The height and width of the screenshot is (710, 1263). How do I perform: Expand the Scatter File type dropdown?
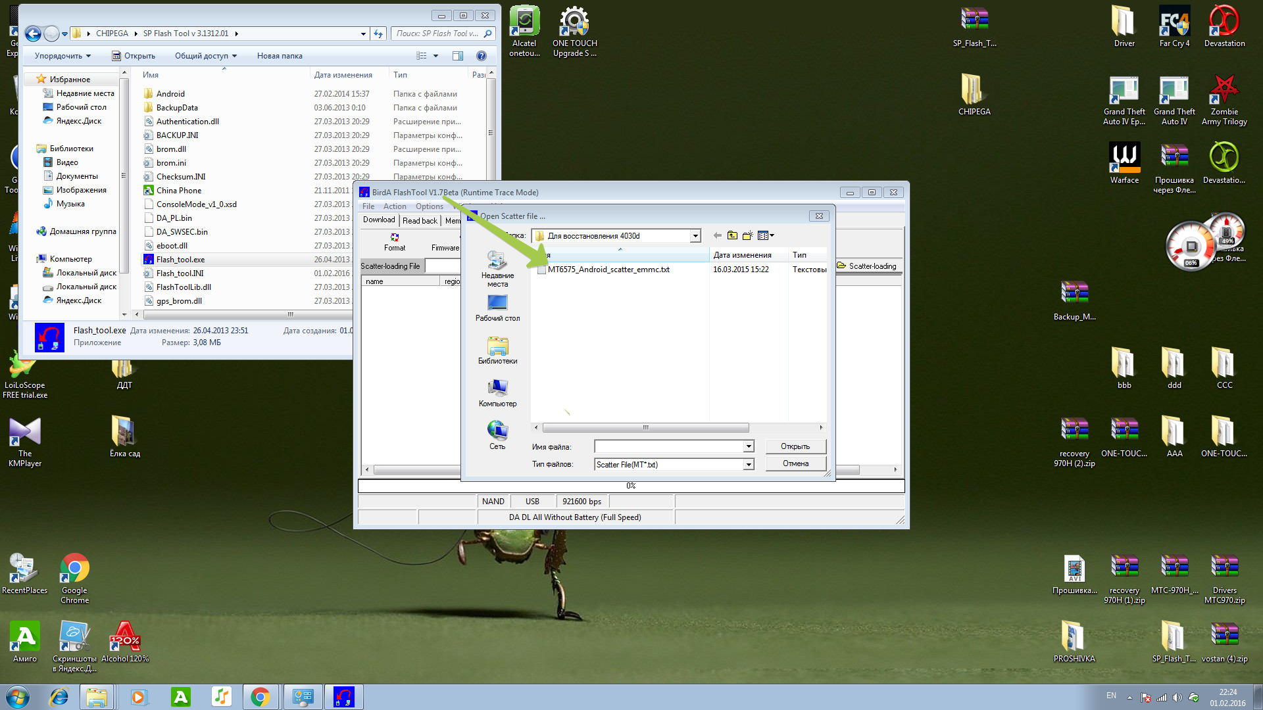click(x=749, y=465)
